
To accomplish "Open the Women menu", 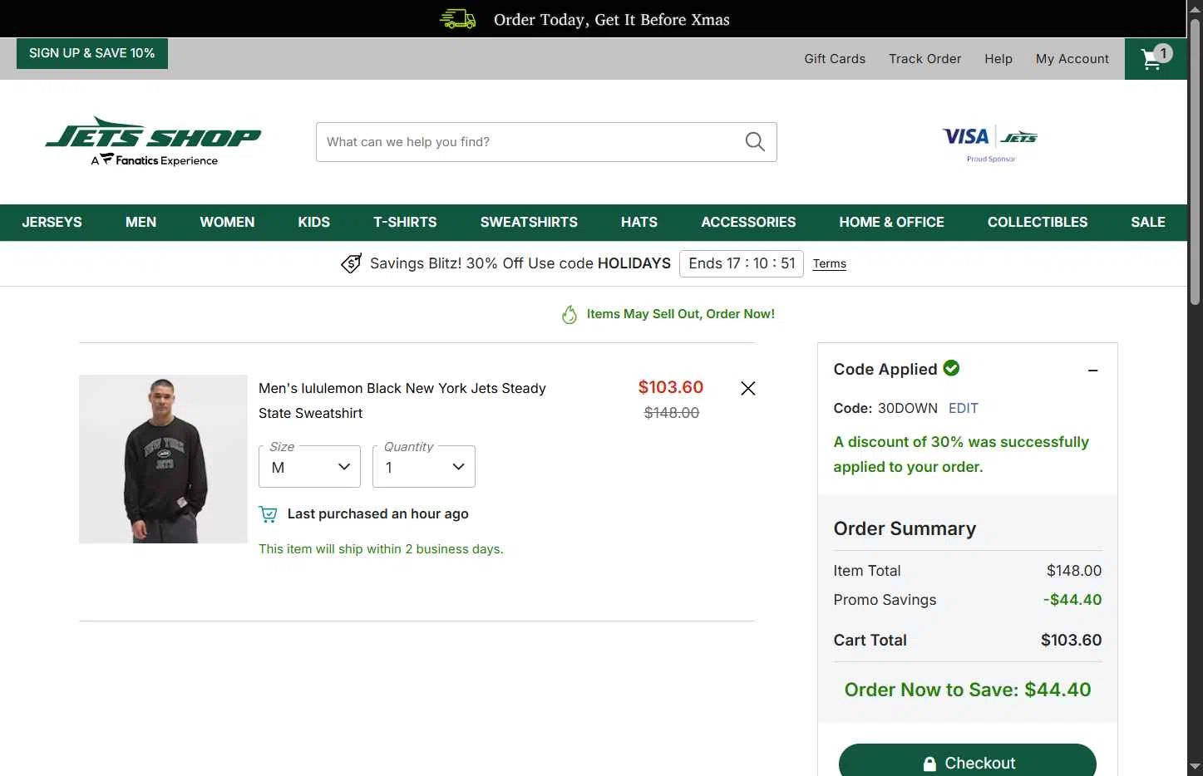I will point(227,222).
